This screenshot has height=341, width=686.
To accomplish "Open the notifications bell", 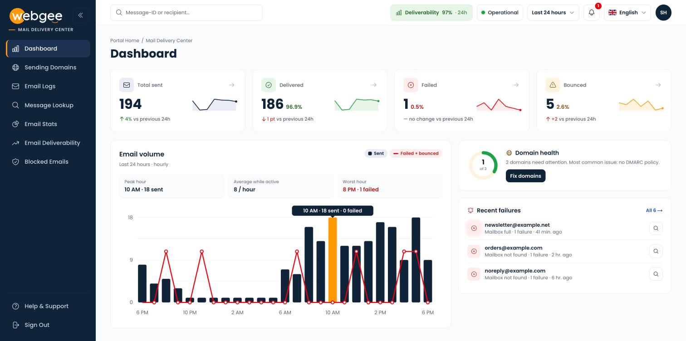I will (x=592, y=13).
